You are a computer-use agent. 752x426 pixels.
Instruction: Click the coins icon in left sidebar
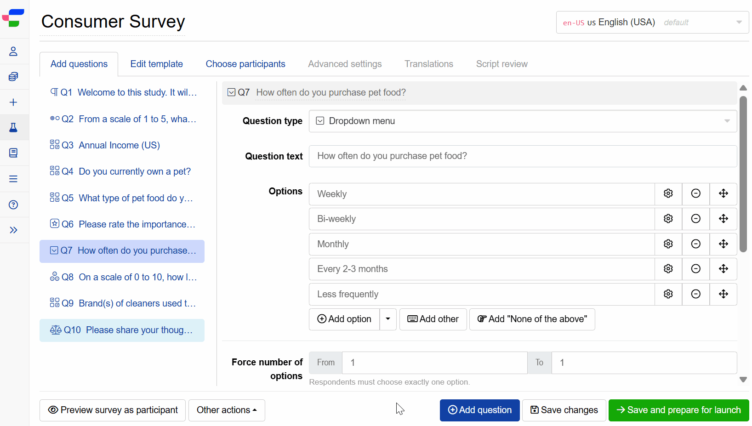(13, 76)
